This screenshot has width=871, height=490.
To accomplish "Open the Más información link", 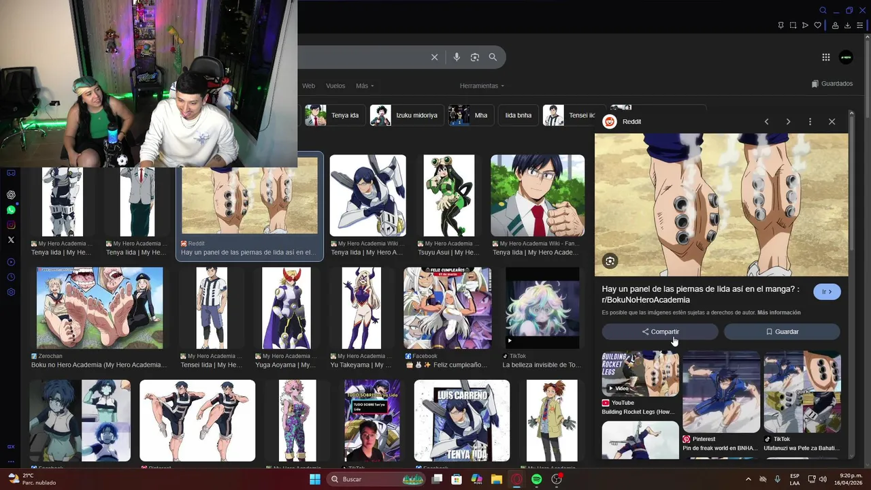I will pos(778,313).
